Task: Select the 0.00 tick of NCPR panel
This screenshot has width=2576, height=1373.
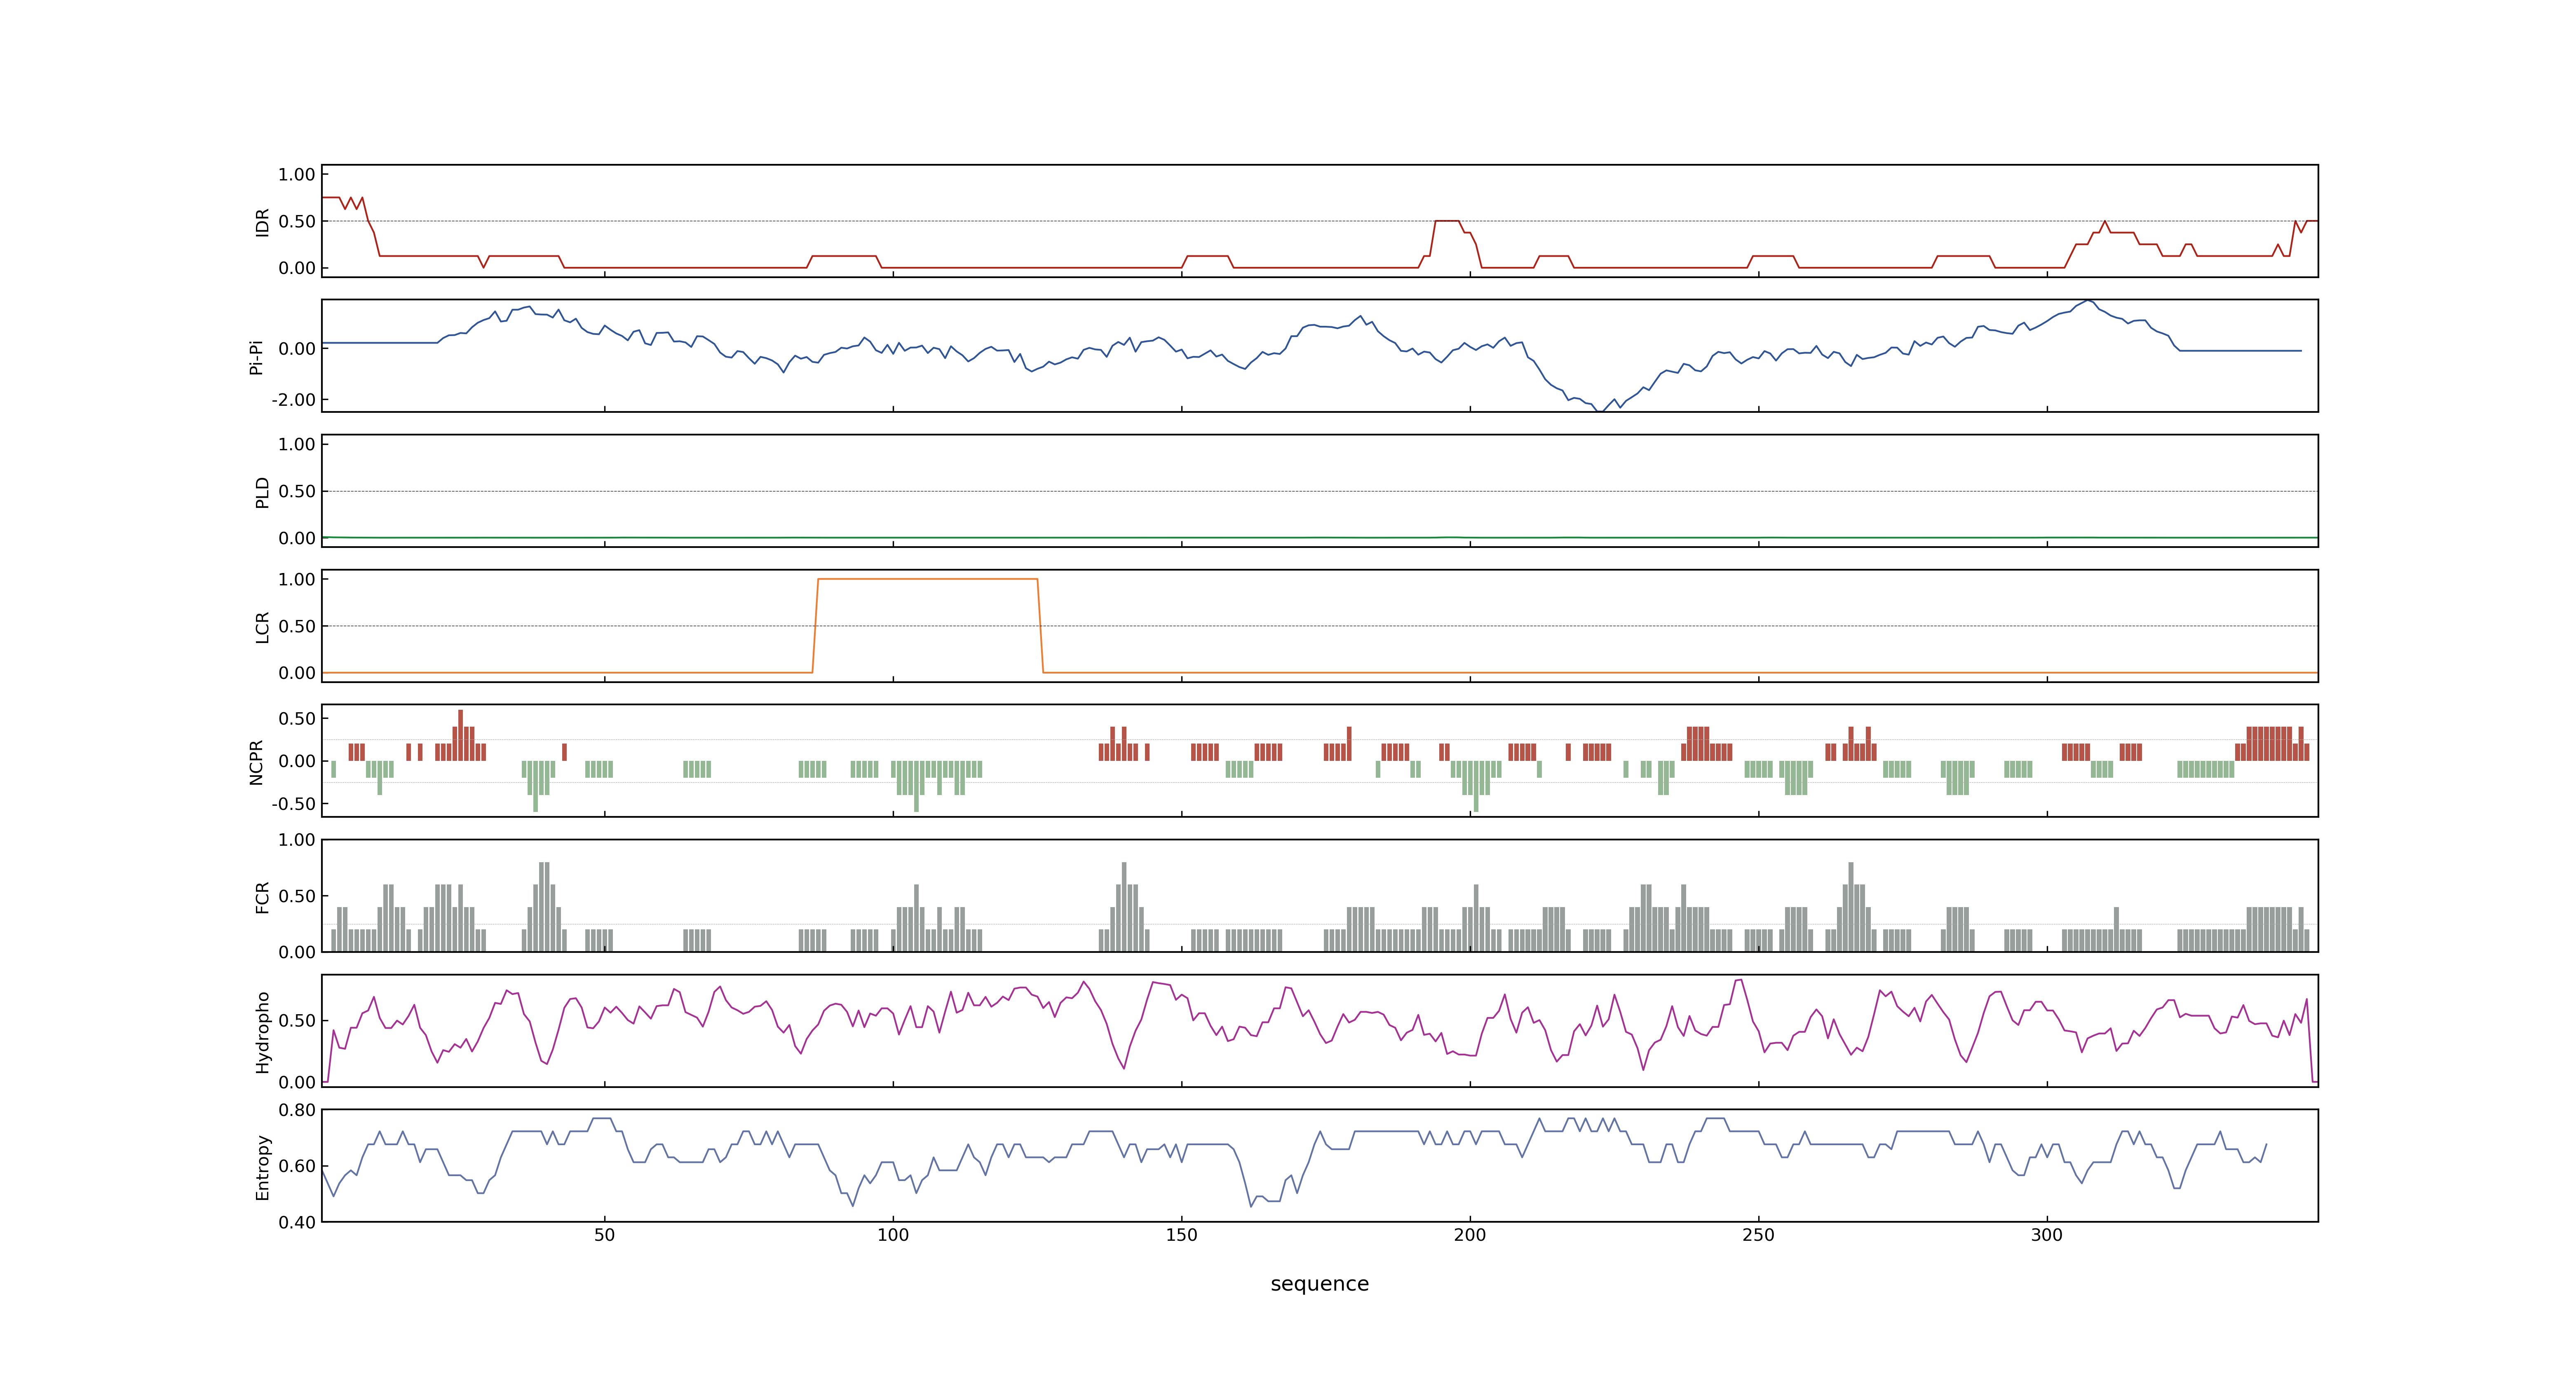Action: pyautogui.click(x=297, y=761)
